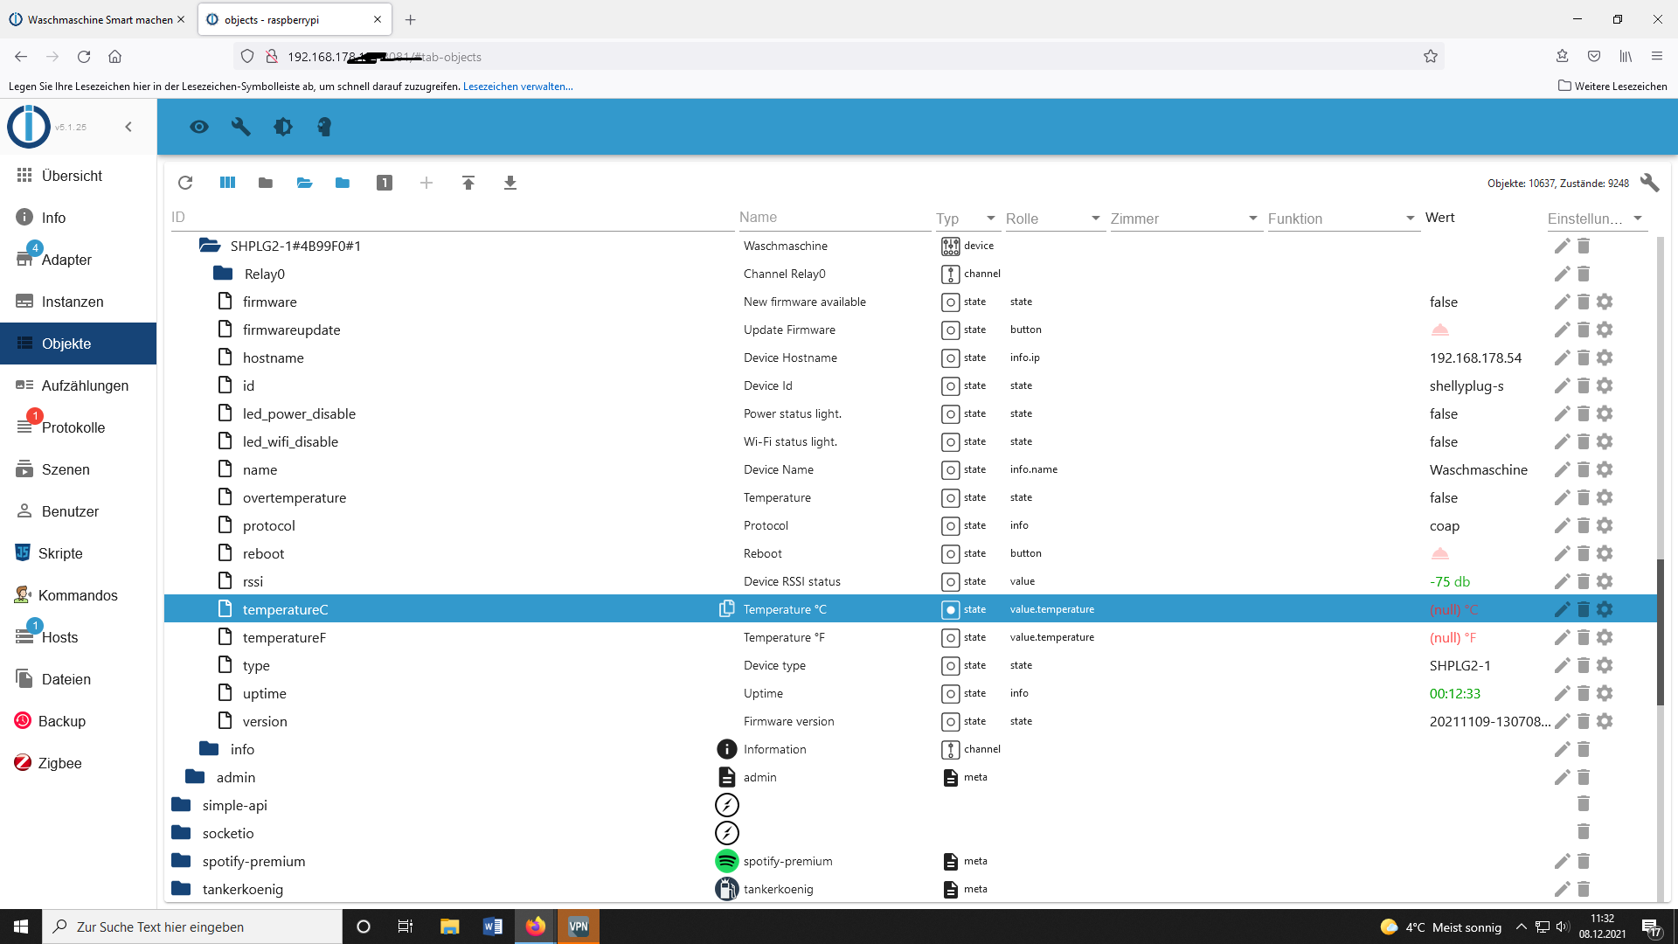
Task: Edit the hostname object with pencil
Action: pyautogui.click(x=1562, y=357)
